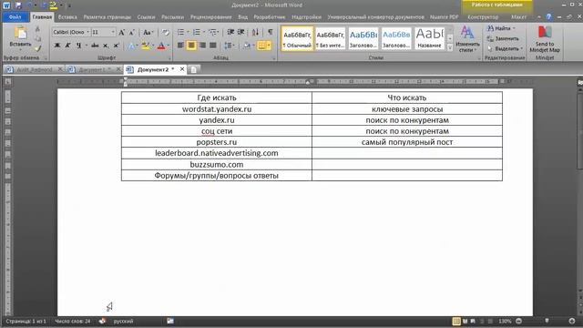Expand the Borders dropdown arrow
This screenshot has width=583, height=328.
(x=269, y=46)
